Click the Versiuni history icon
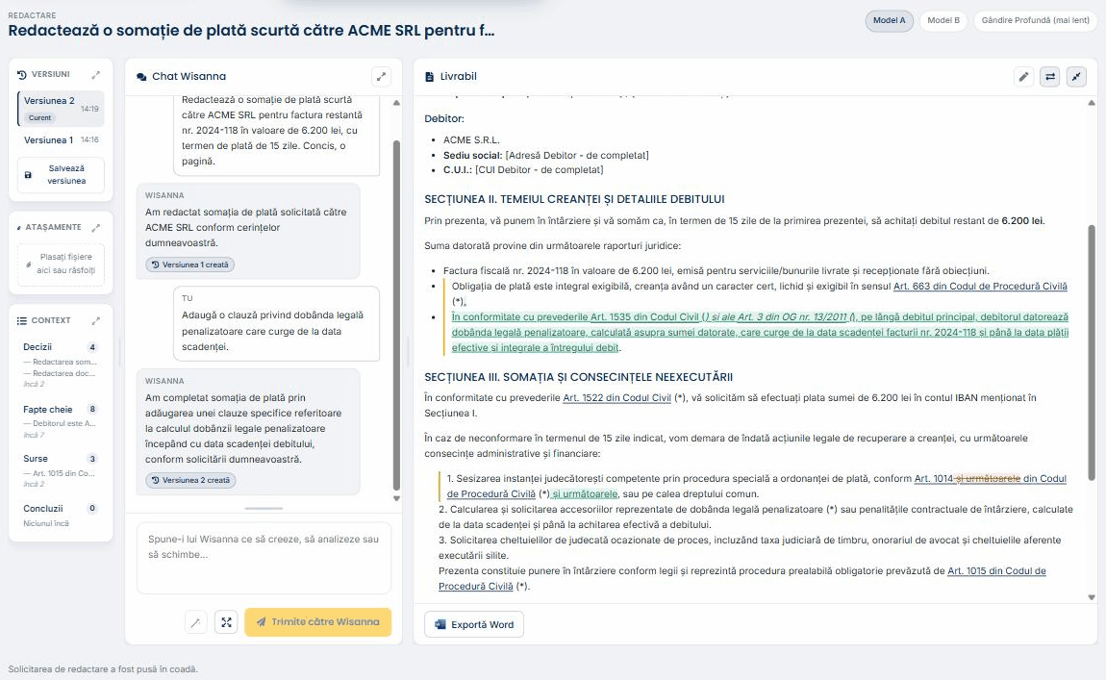The width and height of the screenshot is (1106, 680). coord(22,74)
